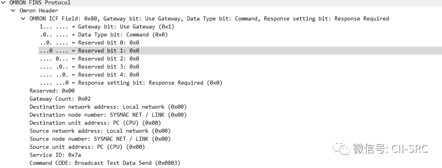Select the Gateway bit: Use Gateway row
The image size is (442, 168).
pyautogui.click(x=107, y=27)
